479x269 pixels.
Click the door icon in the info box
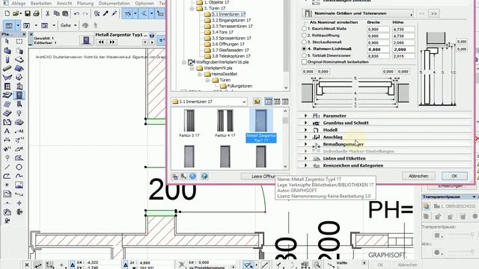coord(86,40)
